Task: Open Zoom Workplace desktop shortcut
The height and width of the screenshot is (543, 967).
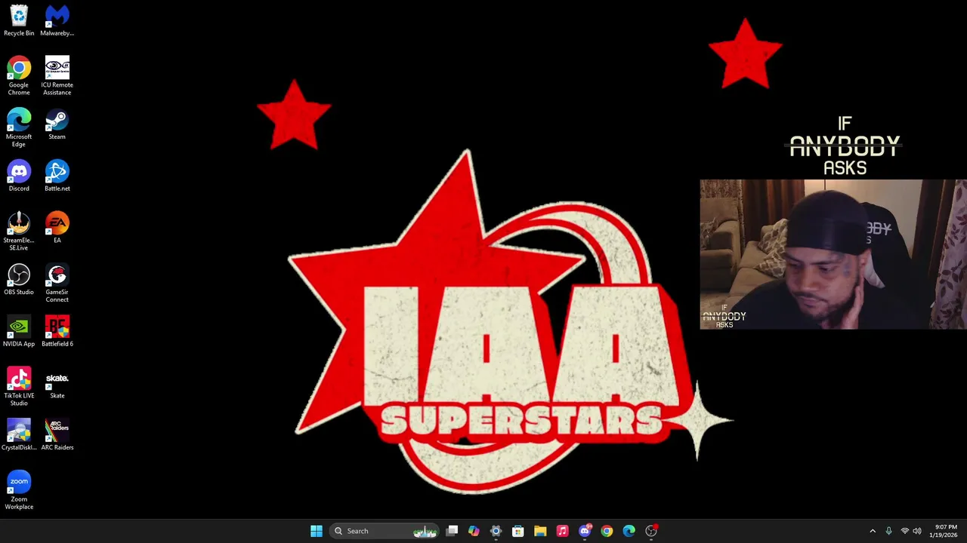Action: 19,490
